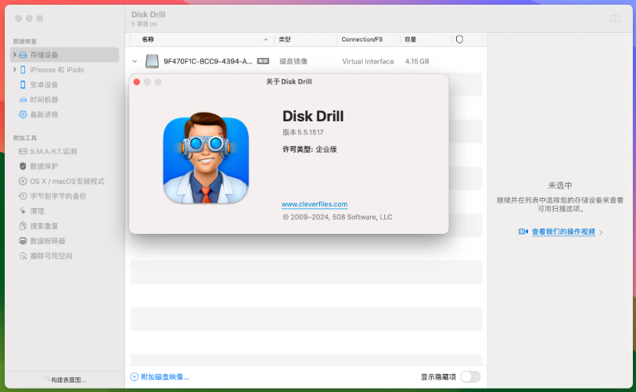636x392 pixels.
Task: Open the 清理 sidebar item label
Action: 37,211
